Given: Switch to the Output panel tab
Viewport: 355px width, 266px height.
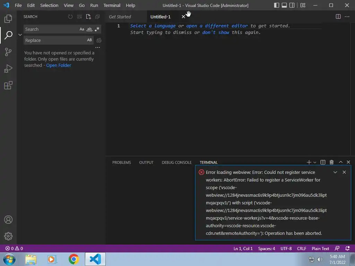Looking at the screenshot, I should [x=146, y=162].
